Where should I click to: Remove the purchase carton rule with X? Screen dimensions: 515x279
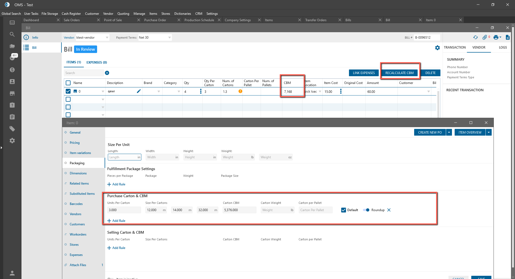389,210
